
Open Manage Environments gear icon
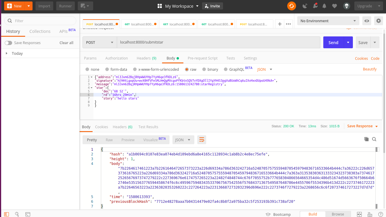tap(378, 21)
